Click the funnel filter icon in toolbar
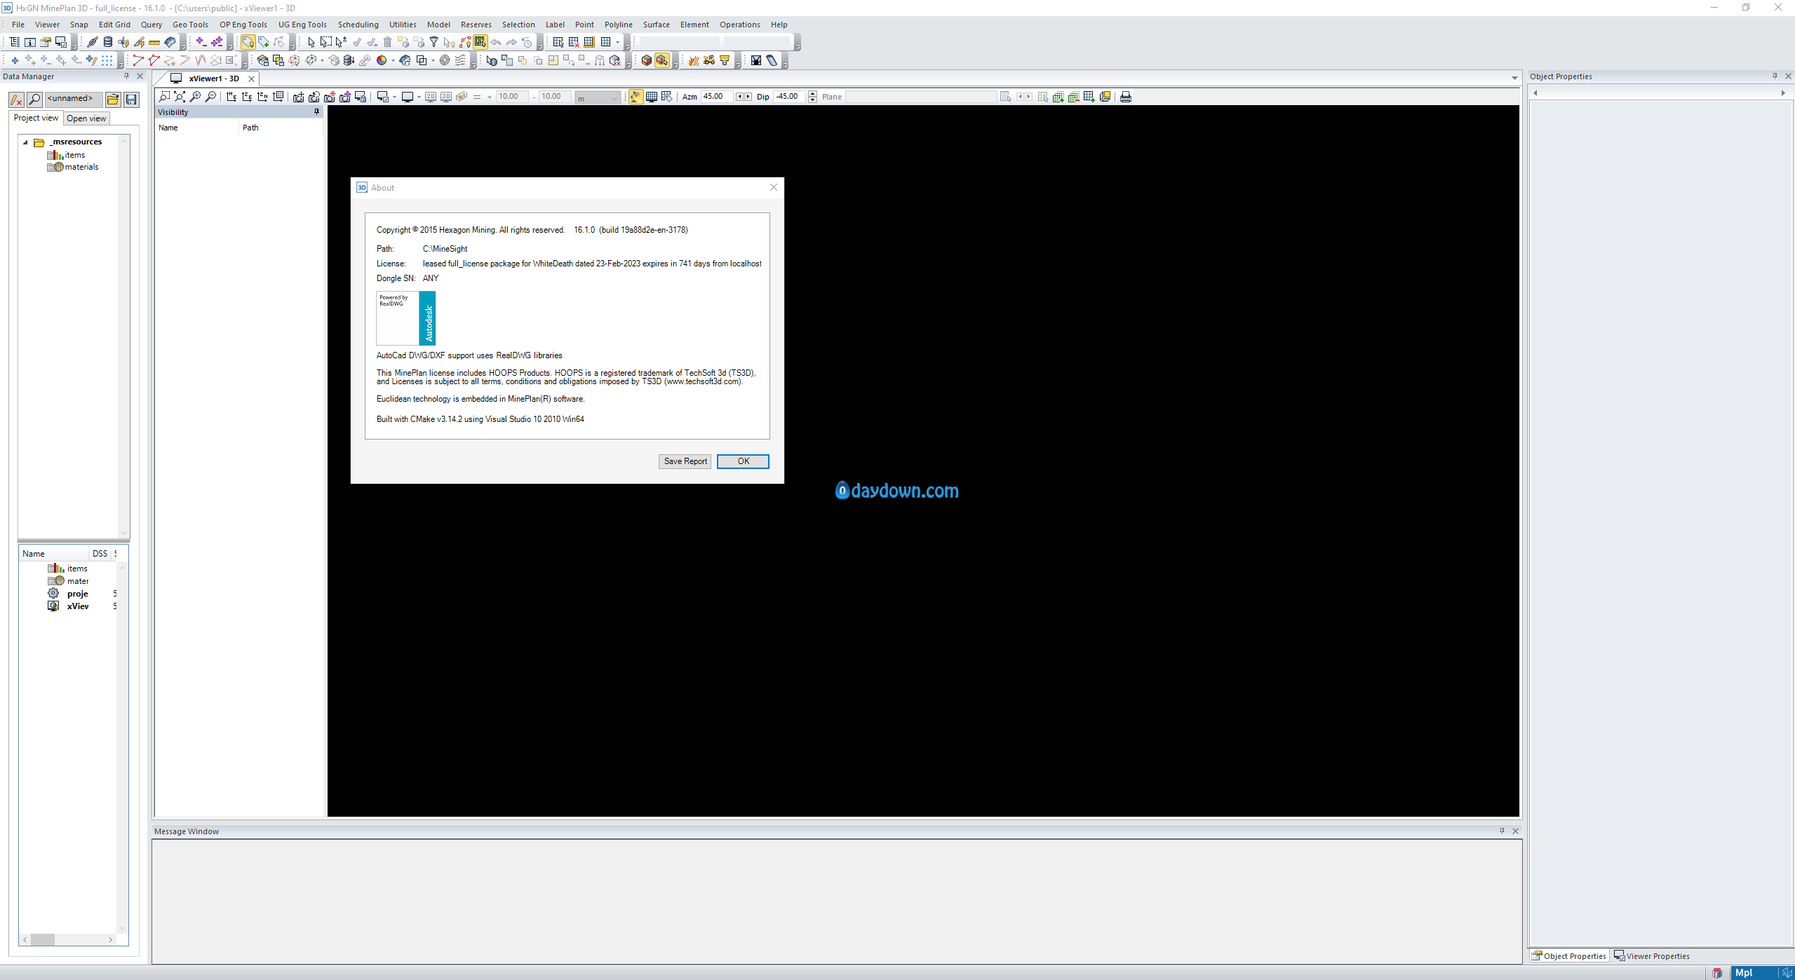1795x980 pixels. coord(434,42)
